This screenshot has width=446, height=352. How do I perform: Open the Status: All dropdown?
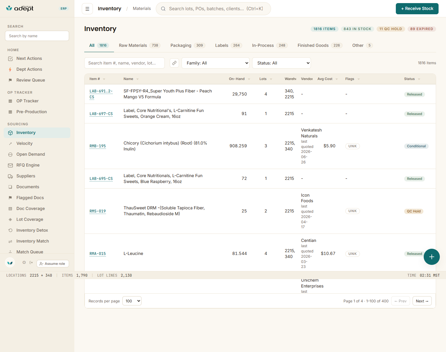[x=282, y=63]
